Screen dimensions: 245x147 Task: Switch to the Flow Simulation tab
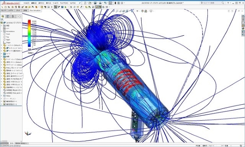tap(35, 11)
